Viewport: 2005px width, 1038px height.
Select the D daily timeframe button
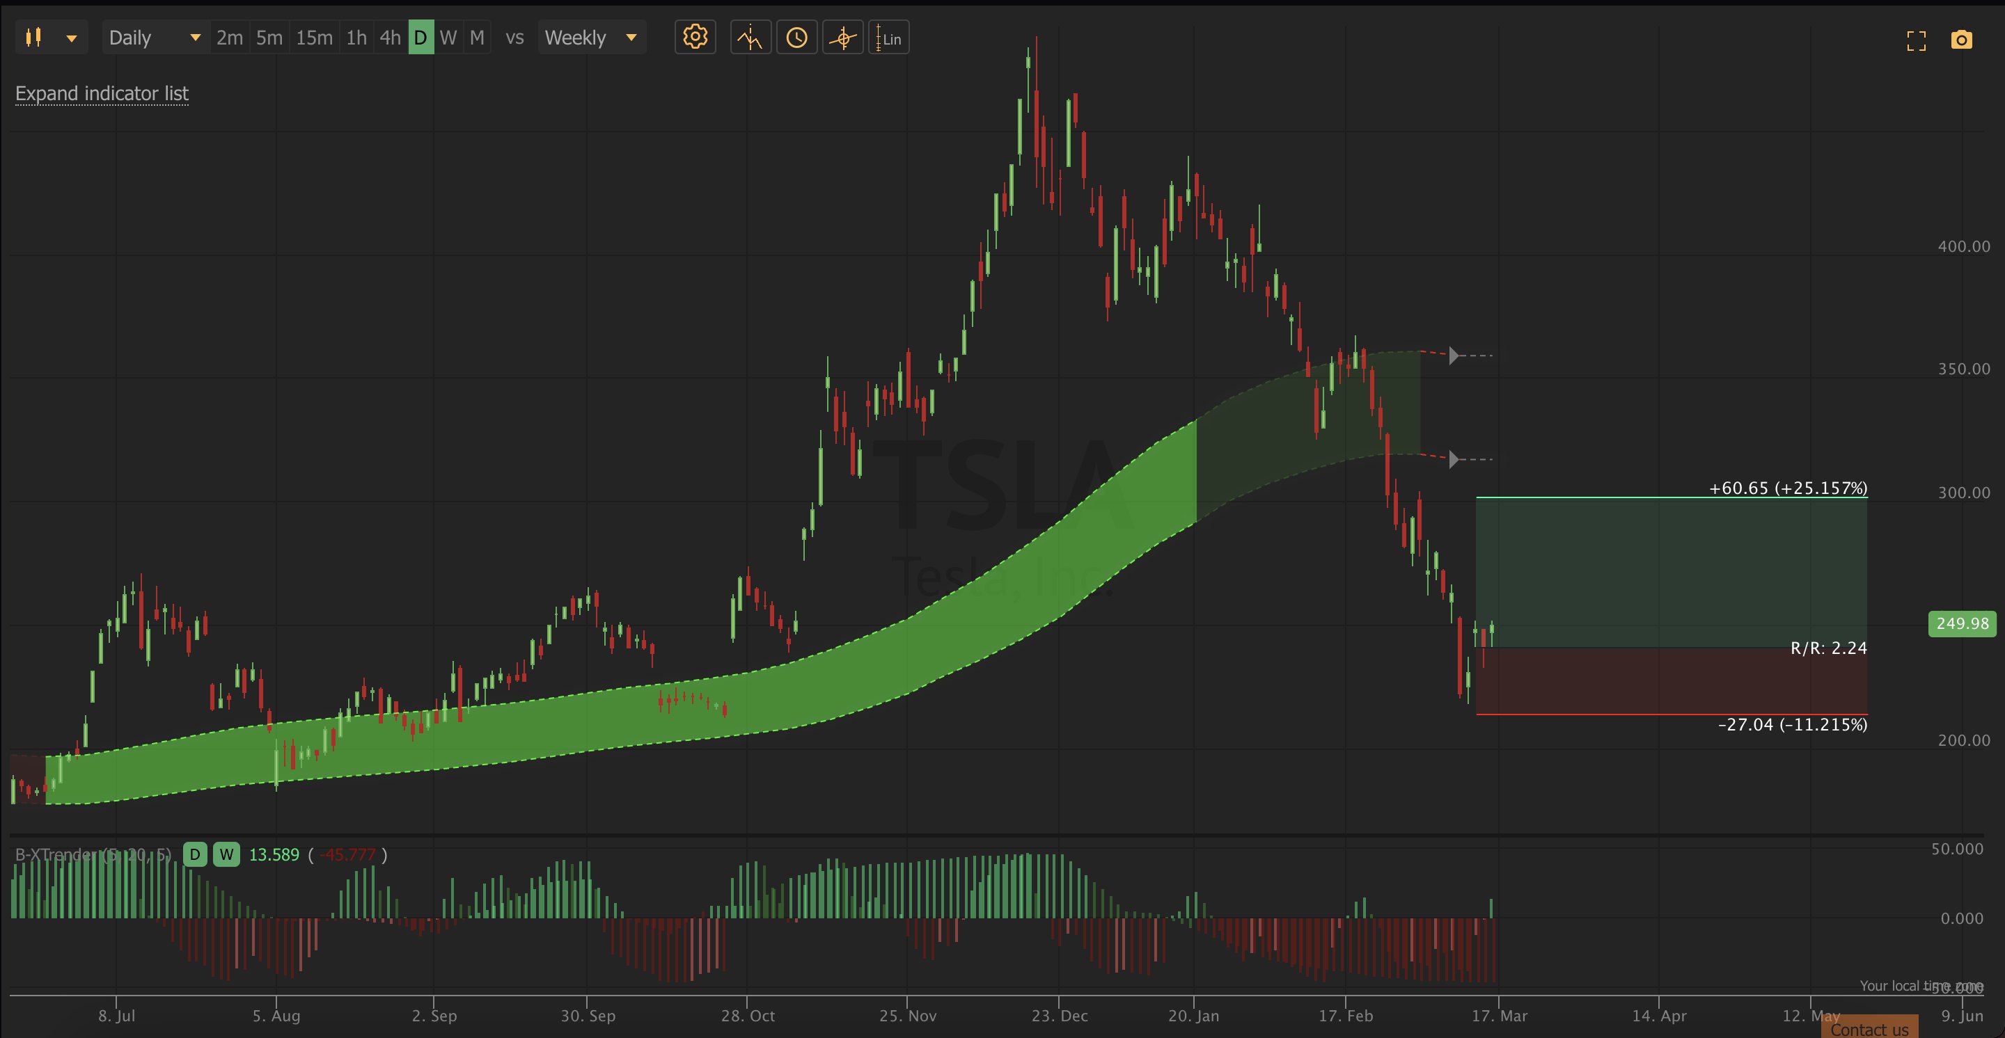421,38
